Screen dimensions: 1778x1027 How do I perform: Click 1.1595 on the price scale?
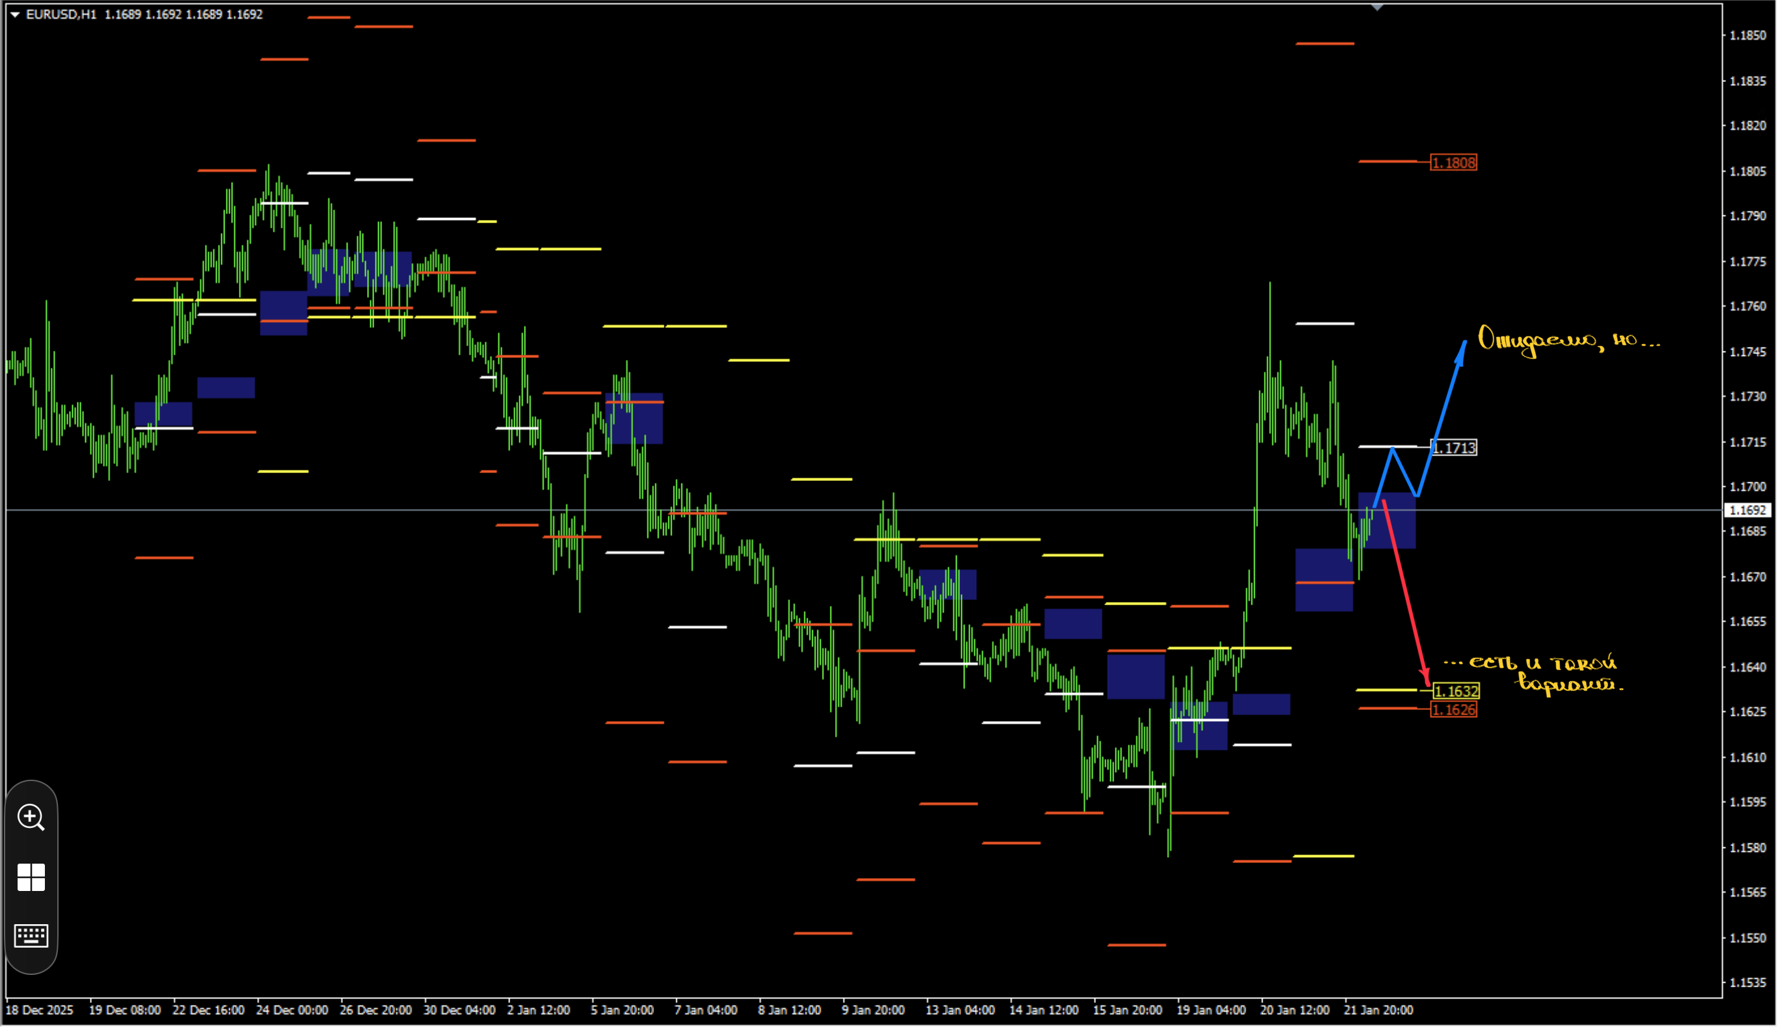1747,802
